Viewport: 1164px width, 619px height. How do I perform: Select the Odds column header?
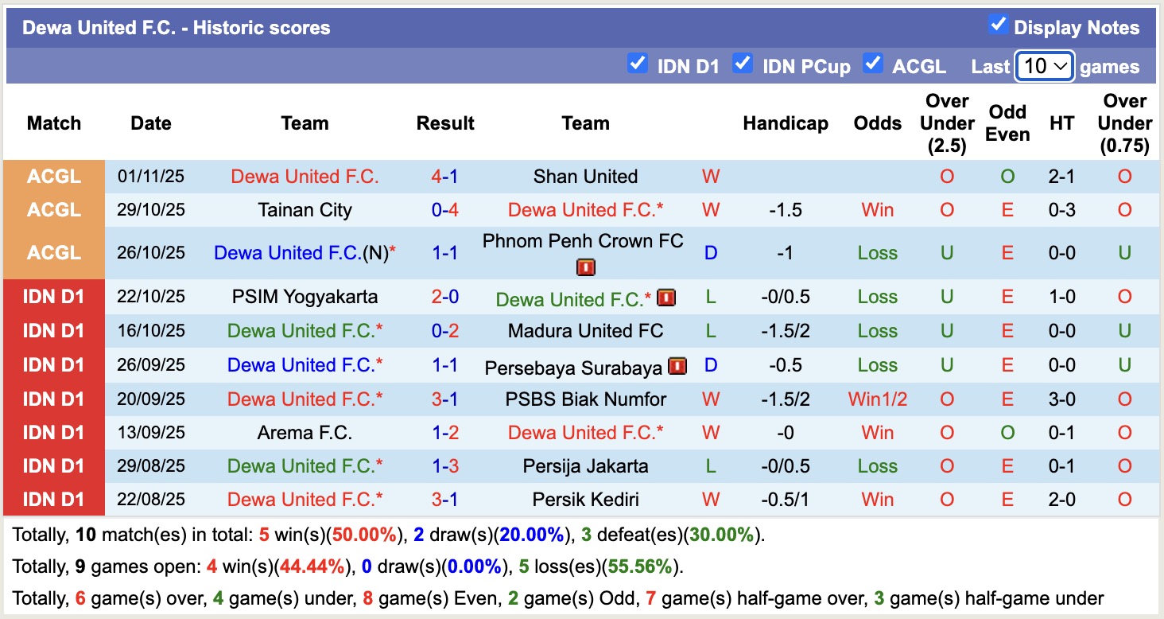(878, 123)
